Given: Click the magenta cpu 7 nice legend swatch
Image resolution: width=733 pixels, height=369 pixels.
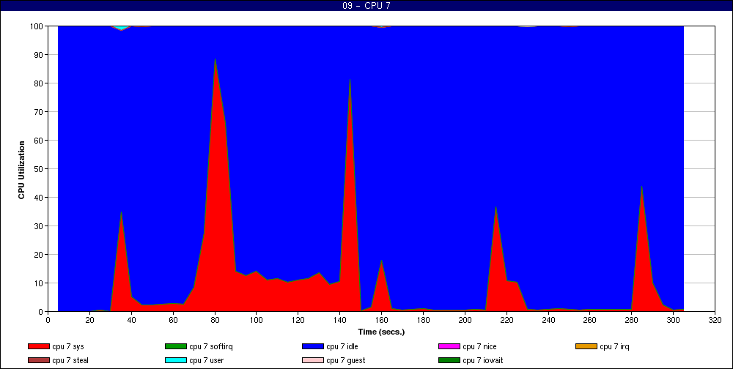Looking at the screenshot, I should tap(449, 346).
